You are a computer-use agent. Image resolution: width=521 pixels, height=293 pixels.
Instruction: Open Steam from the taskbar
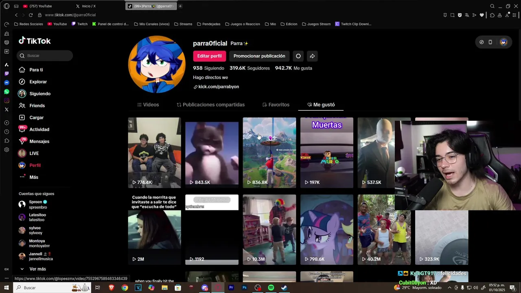[x=284, y=288]
